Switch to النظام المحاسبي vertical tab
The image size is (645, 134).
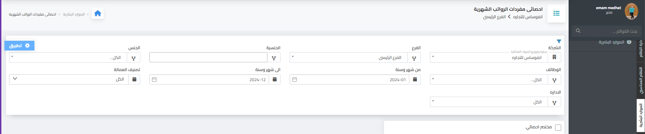tap(641, 80)
